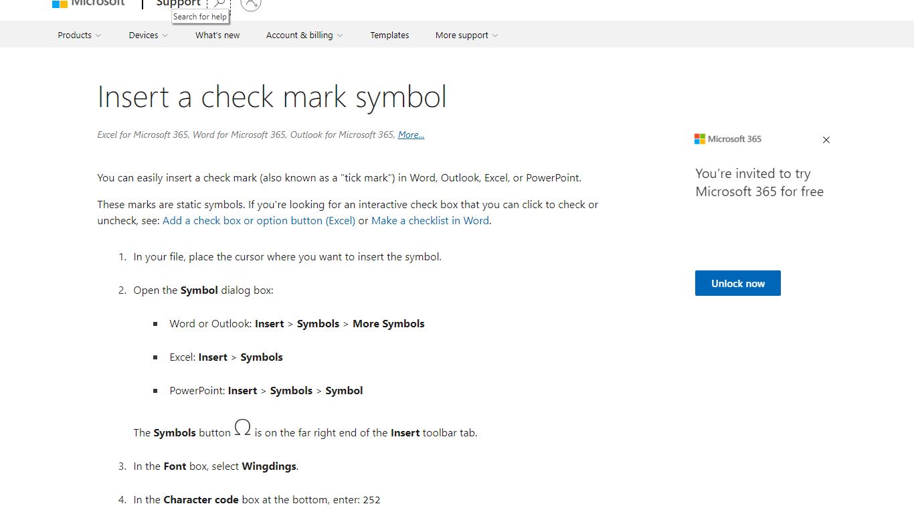Click the 'Word or Outlook: Insert' line

click(x=297, y=324)
